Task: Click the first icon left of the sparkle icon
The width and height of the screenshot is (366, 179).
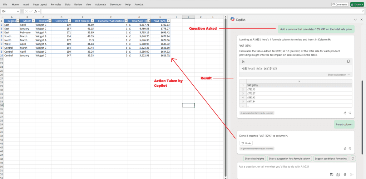Action: click(331, 175)
